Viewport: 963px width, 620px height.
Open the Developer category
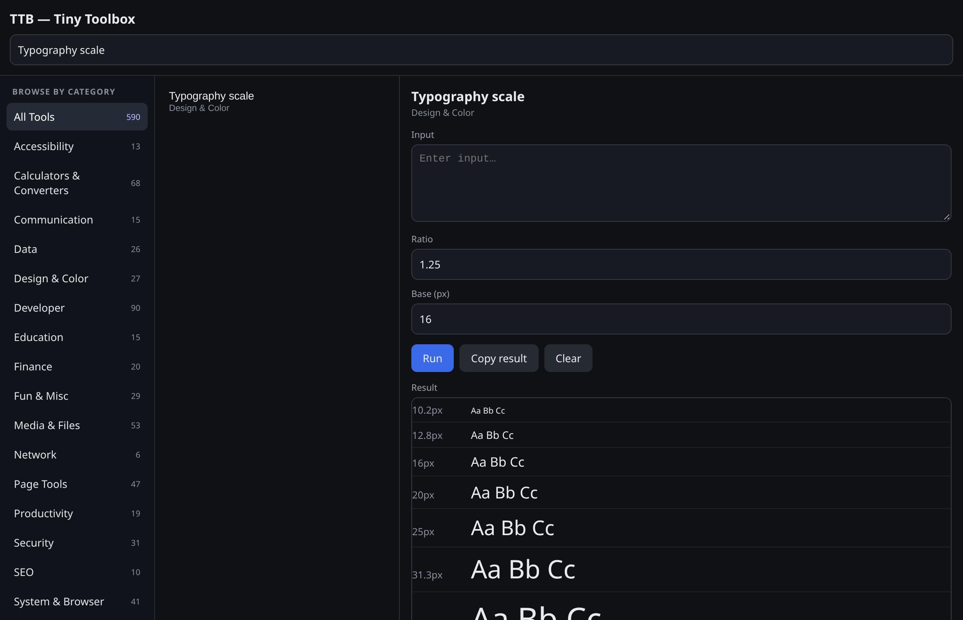click(x=77, y=308)
